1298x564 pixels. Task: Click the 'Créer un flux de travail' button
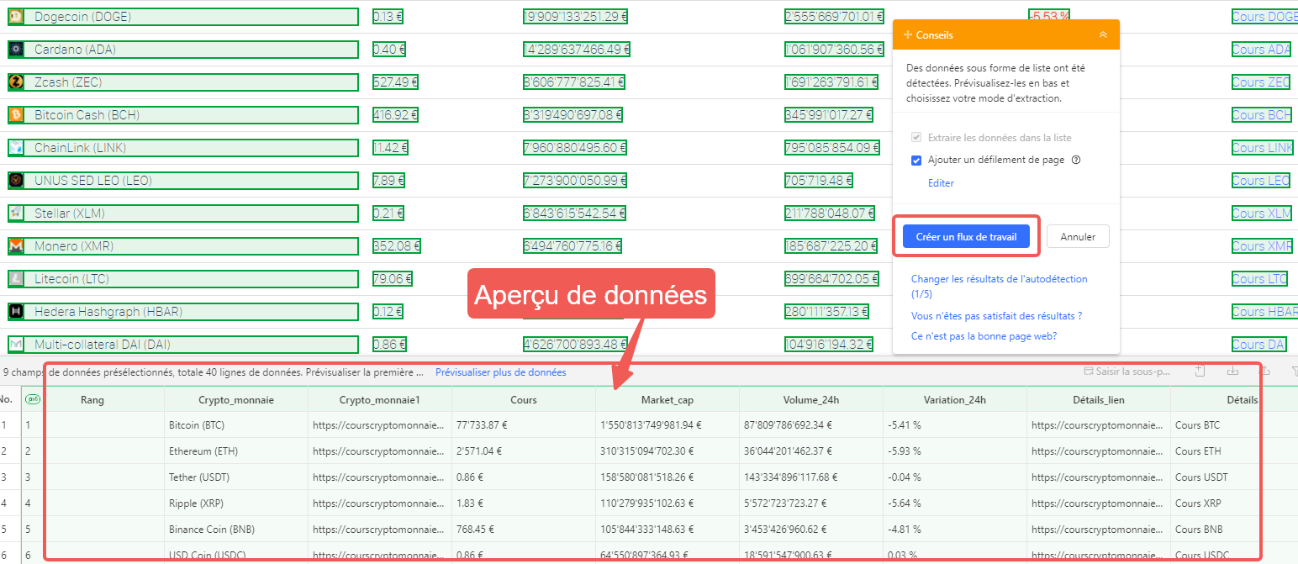point(966,237)
